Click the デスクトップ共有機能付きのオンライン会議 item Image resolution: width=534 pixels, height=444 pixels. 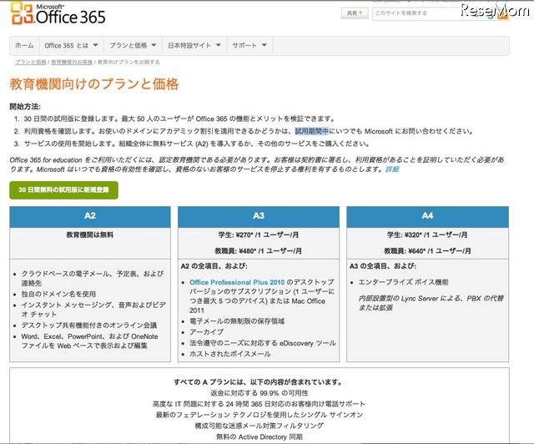pos(89,325)
